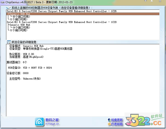Click the arrow icon beside 检查更新

[109, 120]
